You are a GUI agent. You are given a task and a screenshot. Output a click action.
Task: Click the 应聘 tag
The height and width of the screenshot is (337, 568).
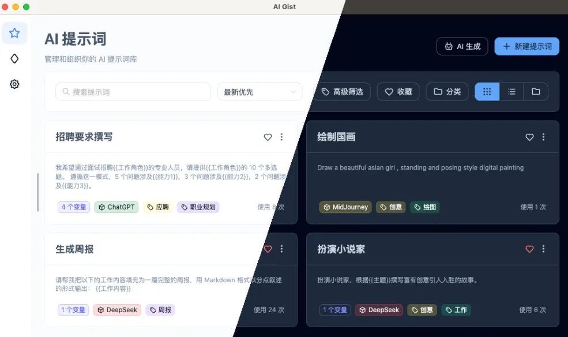158,207
